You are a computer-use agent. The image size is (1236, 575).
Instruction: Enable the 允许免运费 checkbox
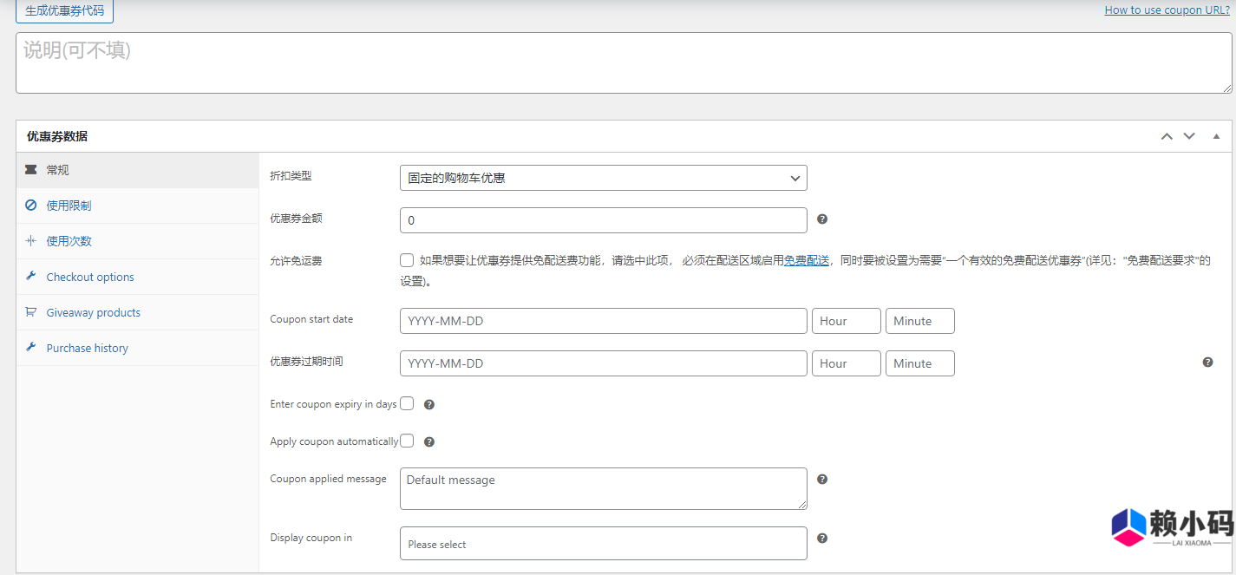point(407,260)
